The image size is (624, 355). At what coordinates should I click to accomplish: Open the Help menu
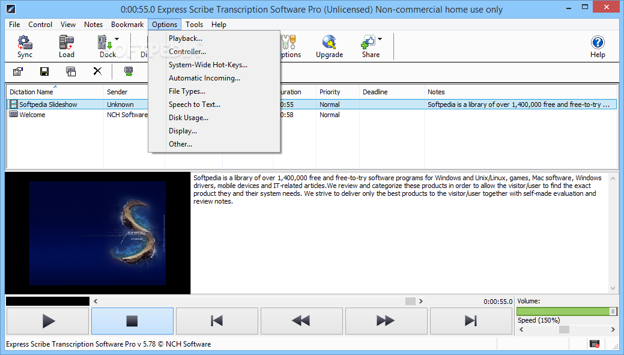(219, 25)
